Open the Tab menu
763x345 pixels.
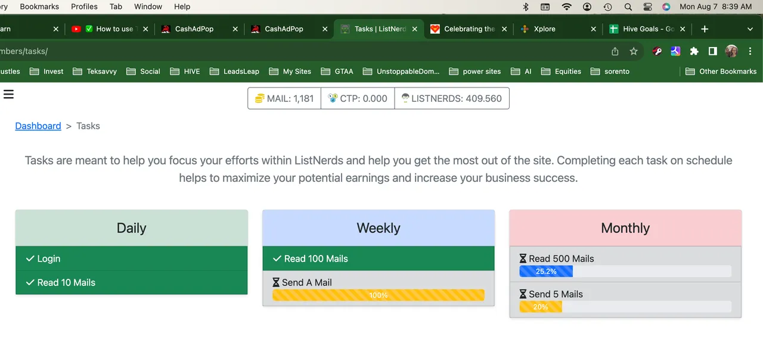coord(116,7)
